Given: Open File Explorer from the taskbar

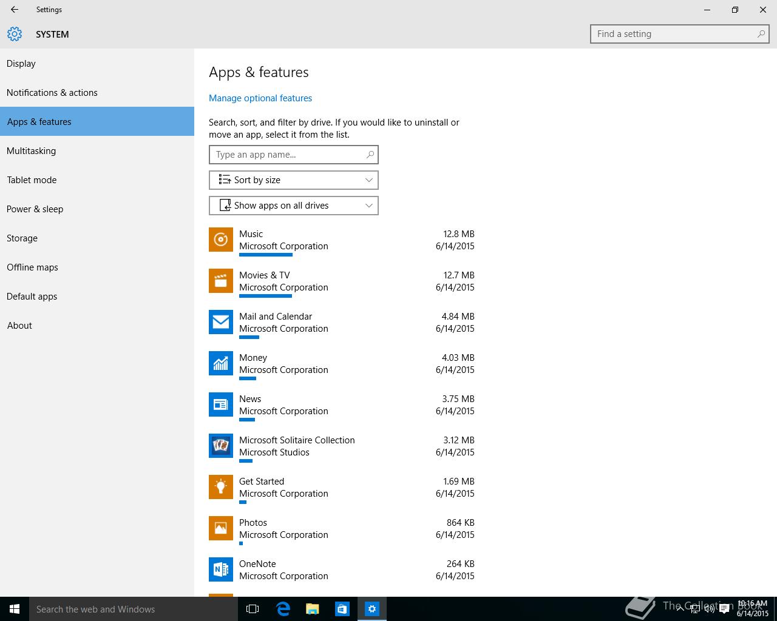Looking at the screenshot, I should pos(312,609).
